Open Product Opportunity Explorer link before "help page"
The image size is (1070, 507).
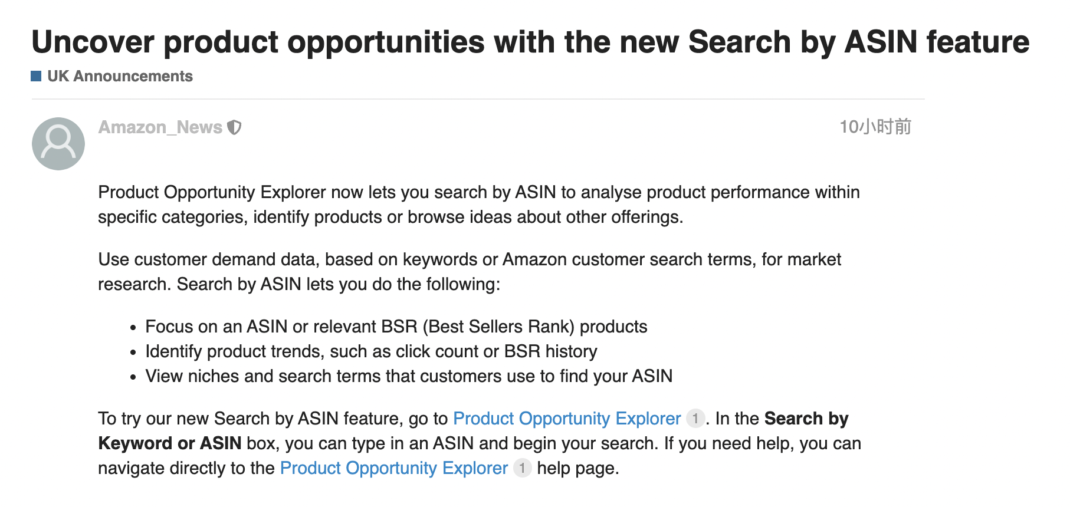(x=393, y=468)
